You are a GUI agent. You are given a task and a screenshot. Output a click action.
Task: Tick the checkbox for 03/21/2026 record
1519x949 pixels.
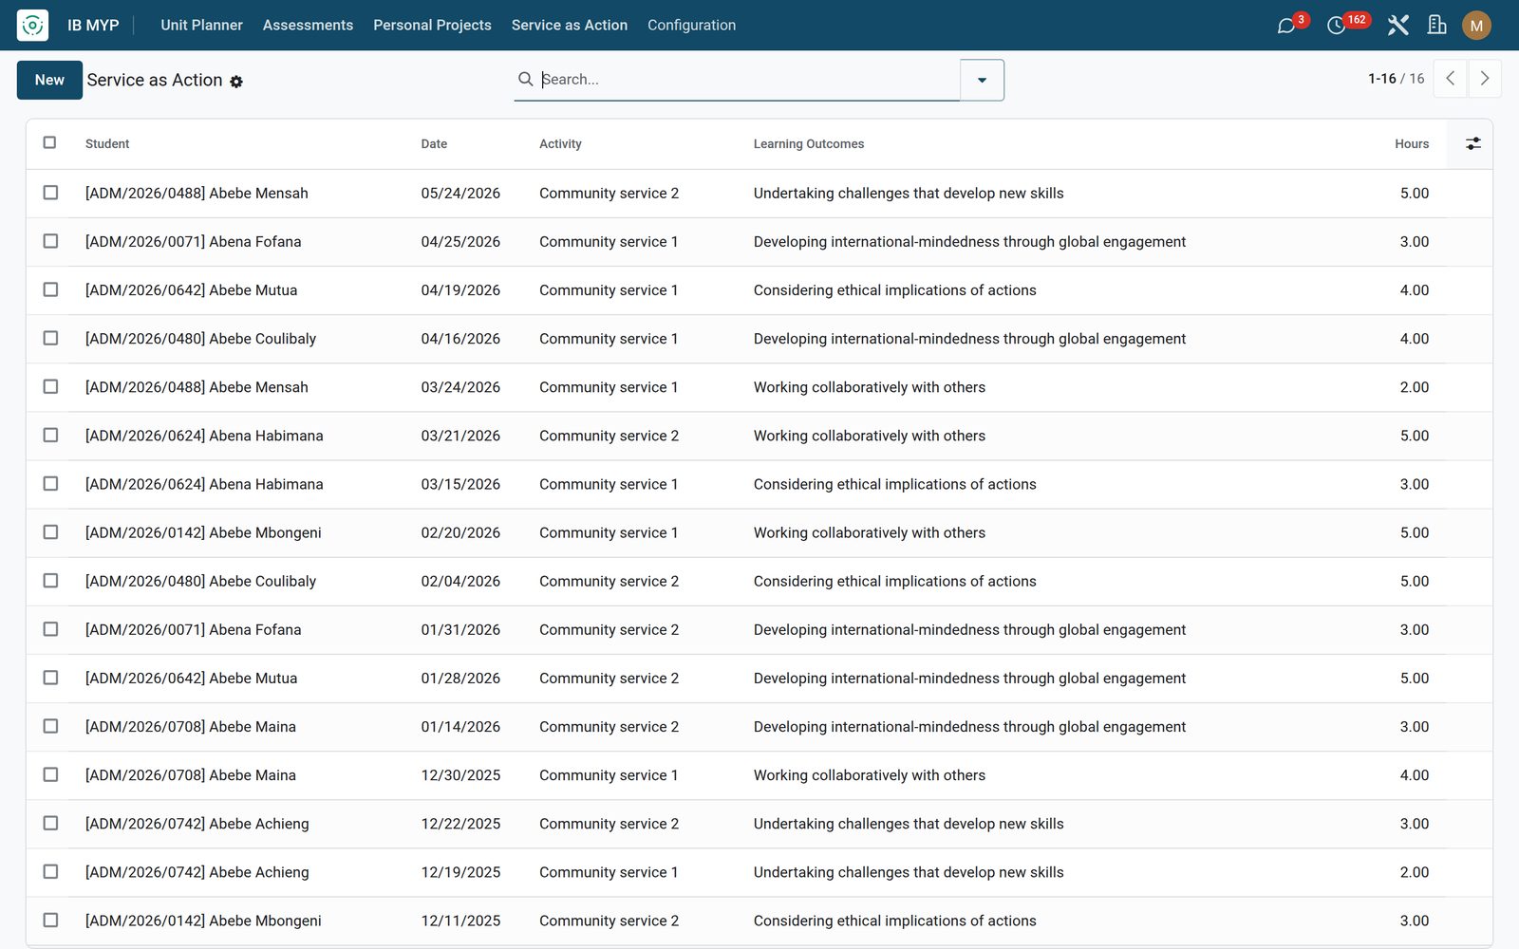click(50, 435)
